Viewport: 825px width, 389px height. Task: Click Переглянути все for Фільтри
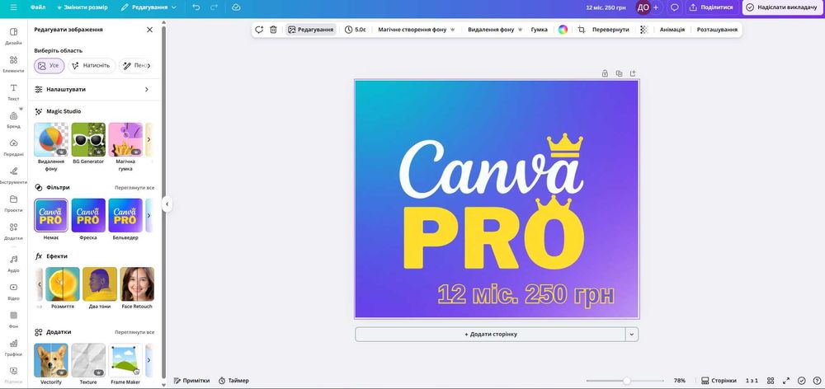[x=134, y=187]
